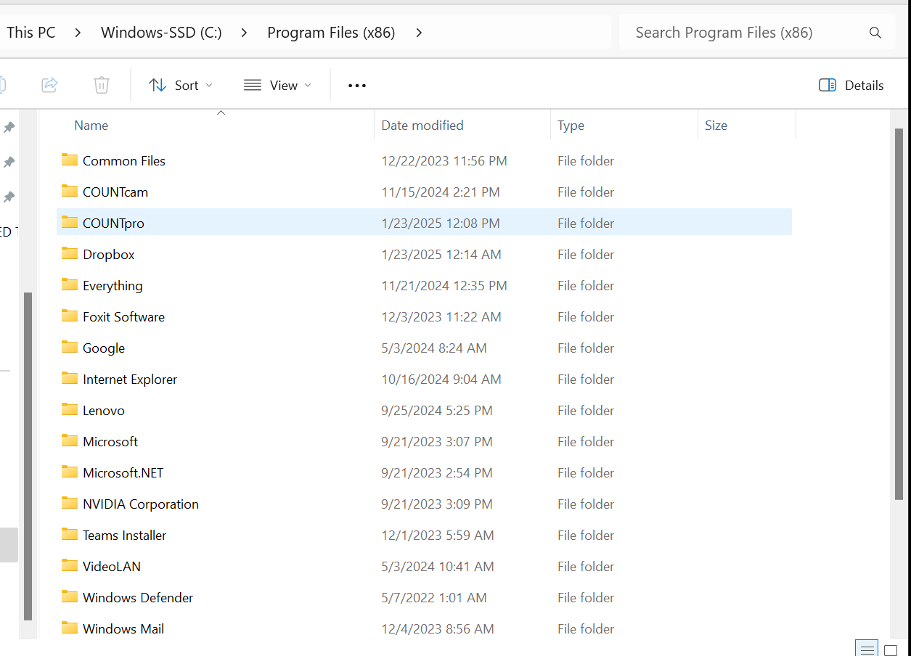Select the Windows Mail folder name

[x=123, y=628]
